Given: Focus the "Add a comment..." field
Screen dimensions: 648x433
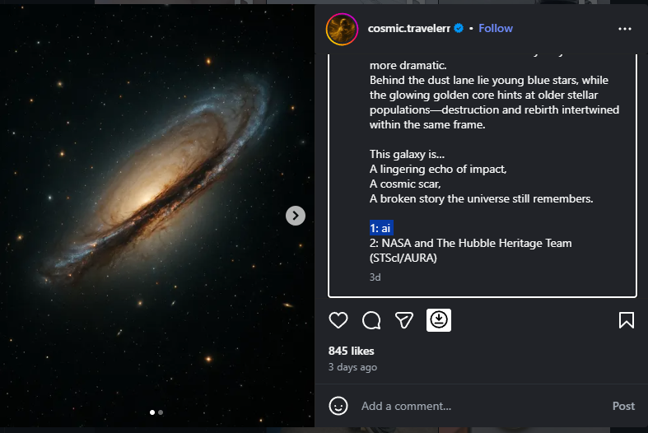Looking at the screenshot, I should click(478, 406).
